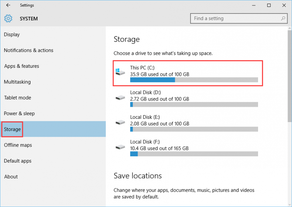Switch to Default apps
Screen dimensions: 292x207
pyautogui.click(x=18, y=161)
